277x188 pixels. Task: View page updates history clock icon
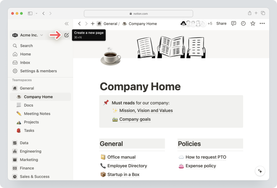click(243, 23)
